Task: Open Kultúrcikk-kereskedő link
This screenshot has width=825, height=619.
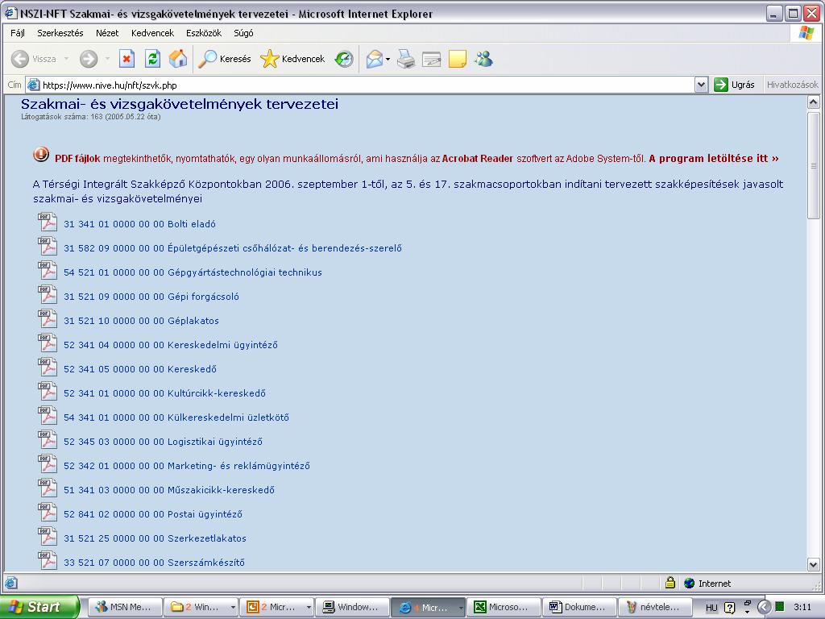Action: pyautogui.click(x=164, y=393)
